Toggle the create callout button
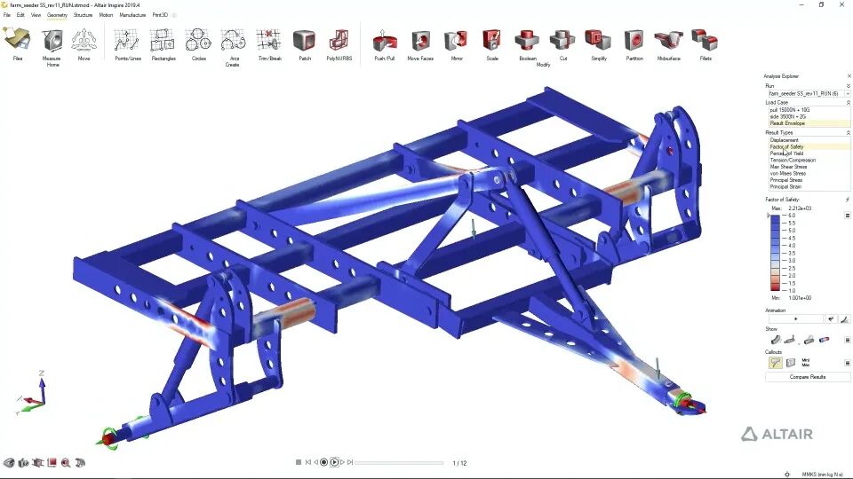The width and height of the screenshot is (853, 479). [x=775, y=362]
